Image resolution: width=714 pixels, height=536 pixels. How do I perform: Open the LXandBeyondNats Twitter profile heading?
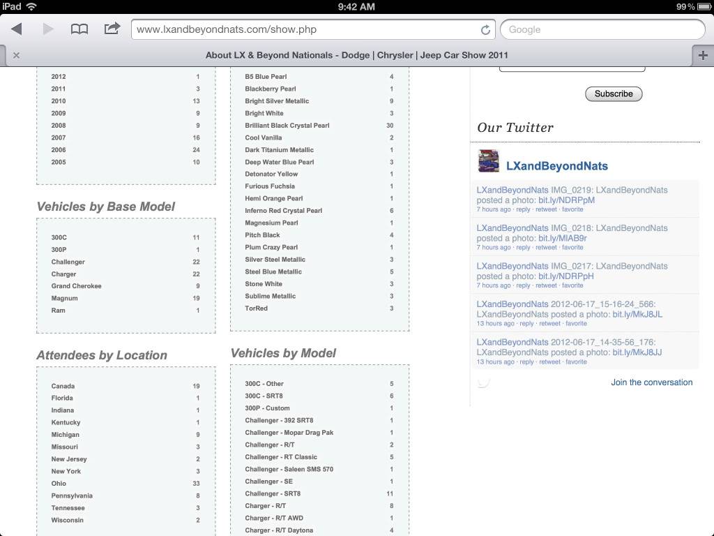pos(557,166)
